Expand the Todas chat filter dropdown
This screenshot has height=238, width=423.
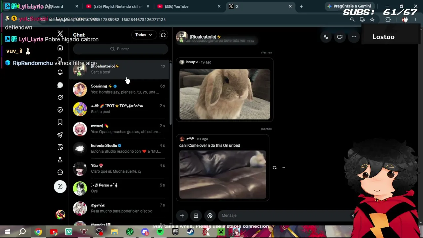144,35
